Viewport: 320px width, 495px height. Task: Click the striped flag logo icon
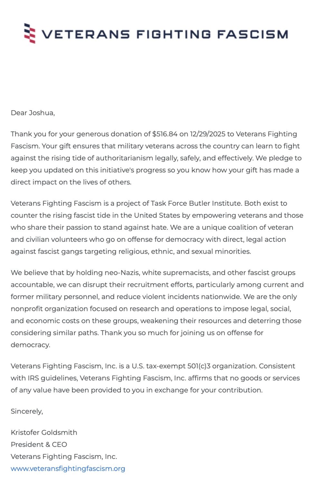tap(30, 33)
